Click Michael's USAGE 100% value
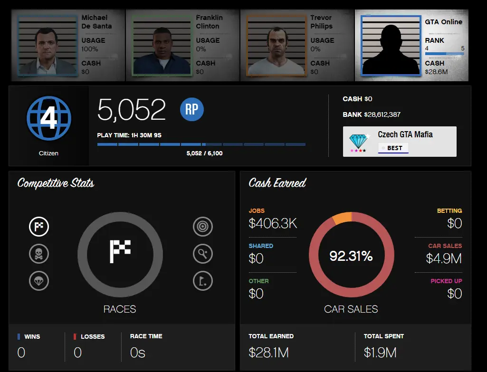The height and width of the screenshot is (372, 487). click(x=90, y=49)
